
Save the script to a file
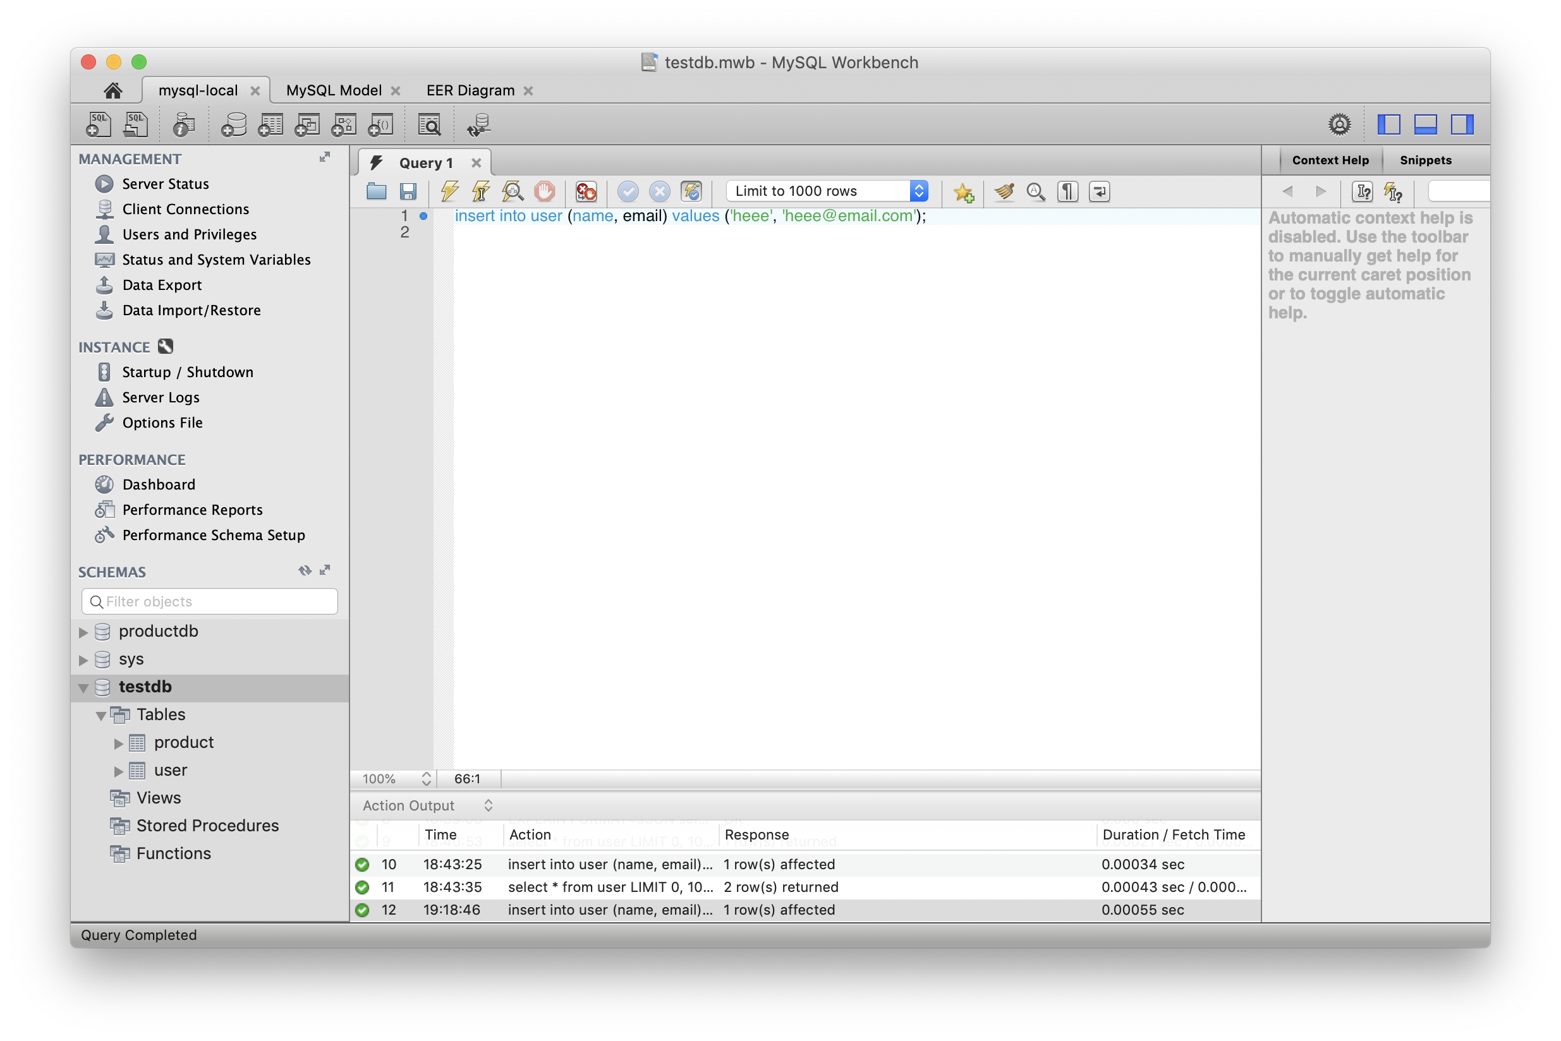(408, 192)
